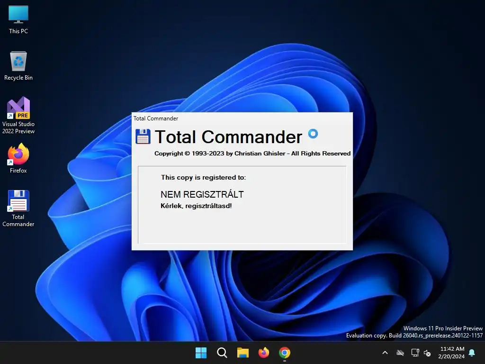The image size is (485, 364).
Task: Open the This PC desktop icon
Action: (x=18, y=19)
